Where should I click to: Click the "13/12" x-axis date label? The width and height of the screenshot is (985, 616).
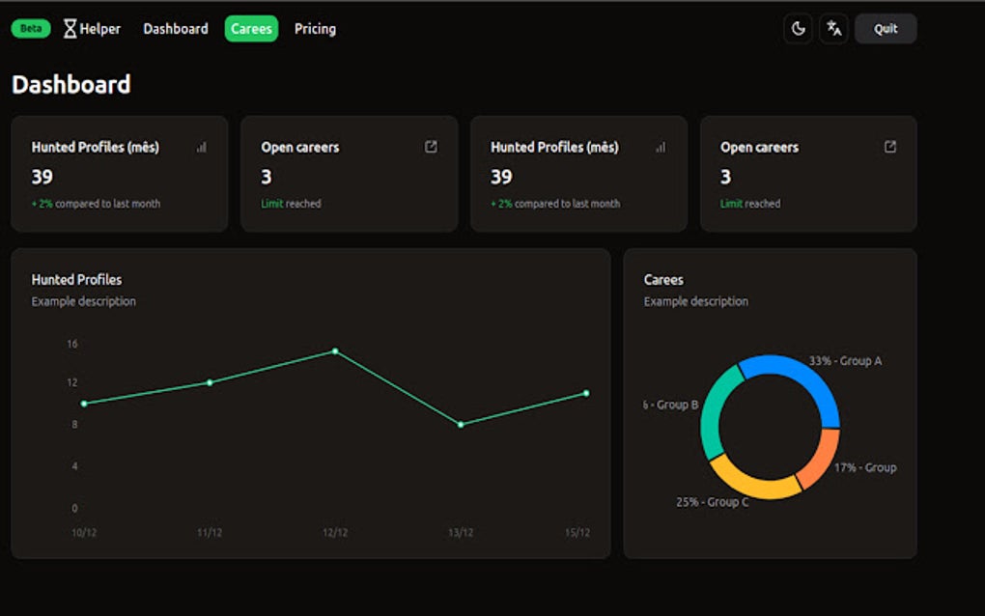pyautogui.click(x=461, y=533)
